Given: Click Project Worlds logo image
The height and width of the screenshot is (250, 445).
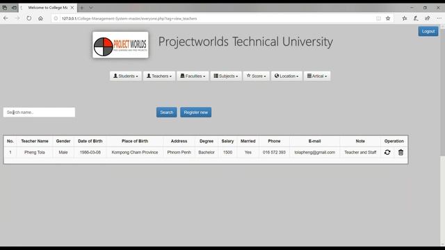Looking at the screenshot, I should 120,44.
